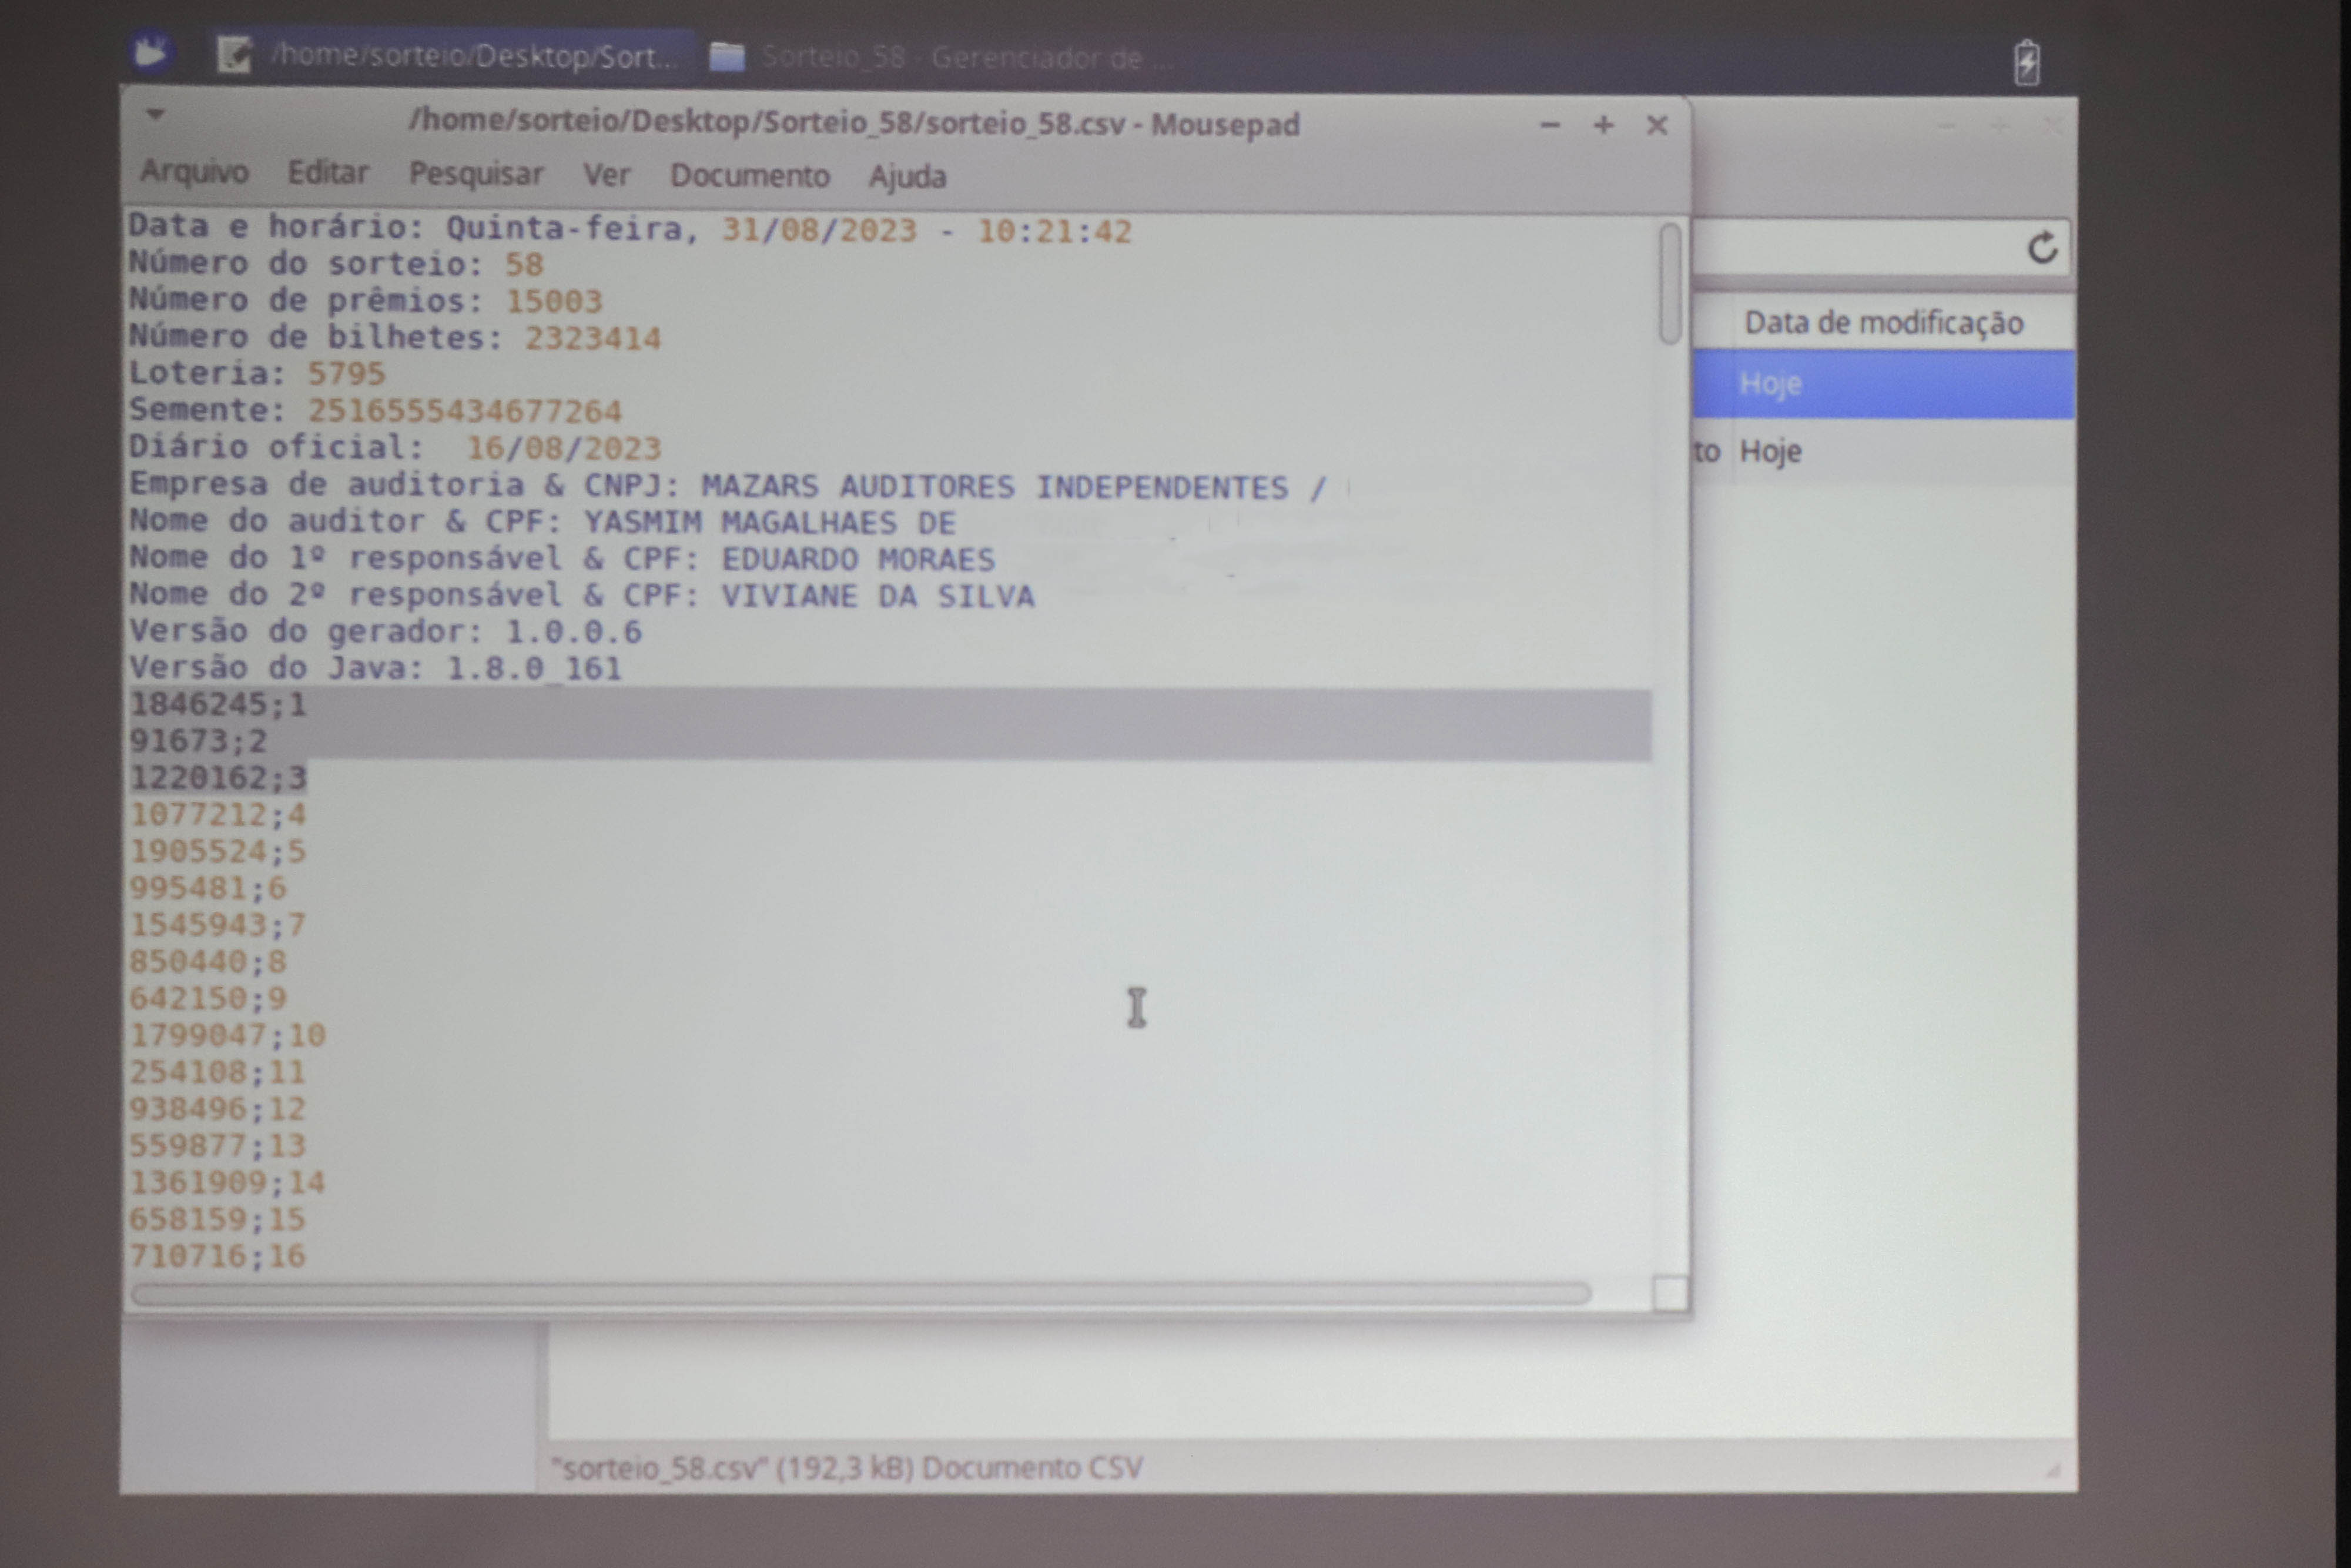The height and width of the screenshot is (1568, 2351).
Task: Click the Sorteio_58 folder icon in the taskbar
Action: (726, 57)
